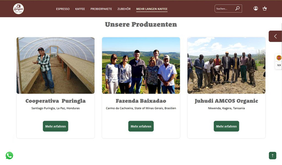The image size is (282, 165).
Task: Open the Espresso menu
Action: (63, 9)
